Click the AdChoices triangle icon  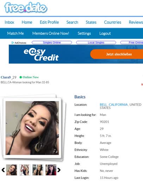13,43
